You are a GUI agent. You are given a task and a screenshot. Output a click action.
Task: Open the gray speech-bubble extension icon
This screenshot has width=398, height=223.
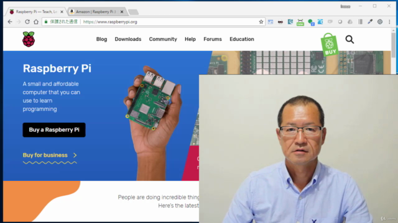(x=330, y=22)
